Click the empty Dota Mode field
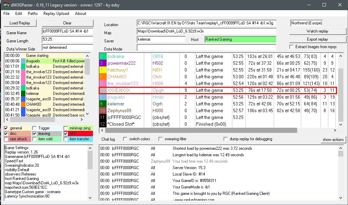The image size is (348, 205). (207, 47)
